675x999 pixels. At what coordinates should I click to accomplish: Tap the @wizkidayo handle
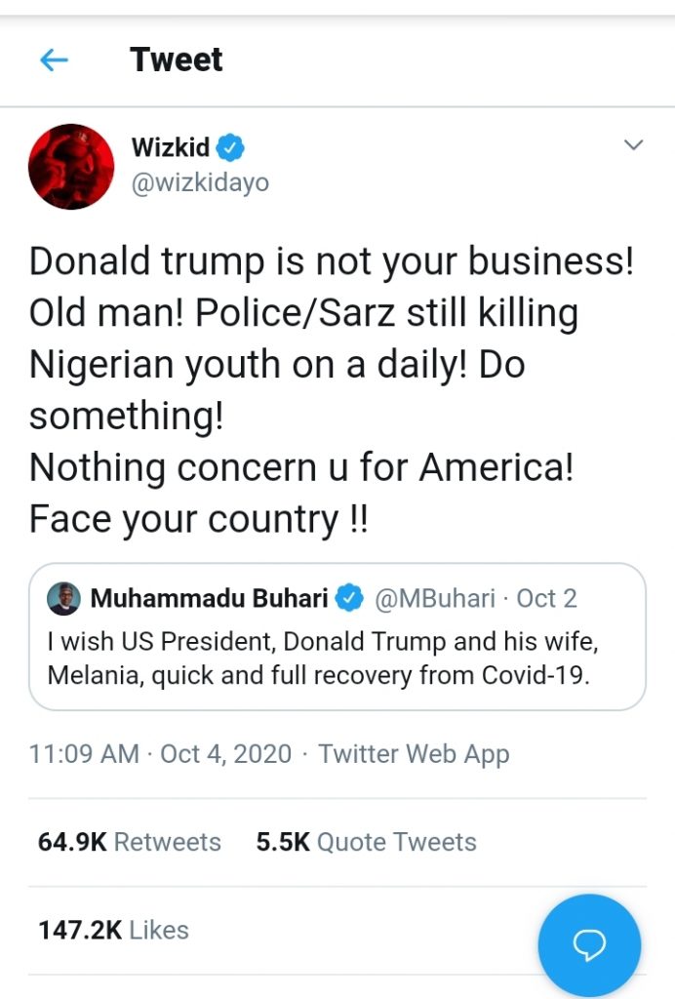(200, 182)
